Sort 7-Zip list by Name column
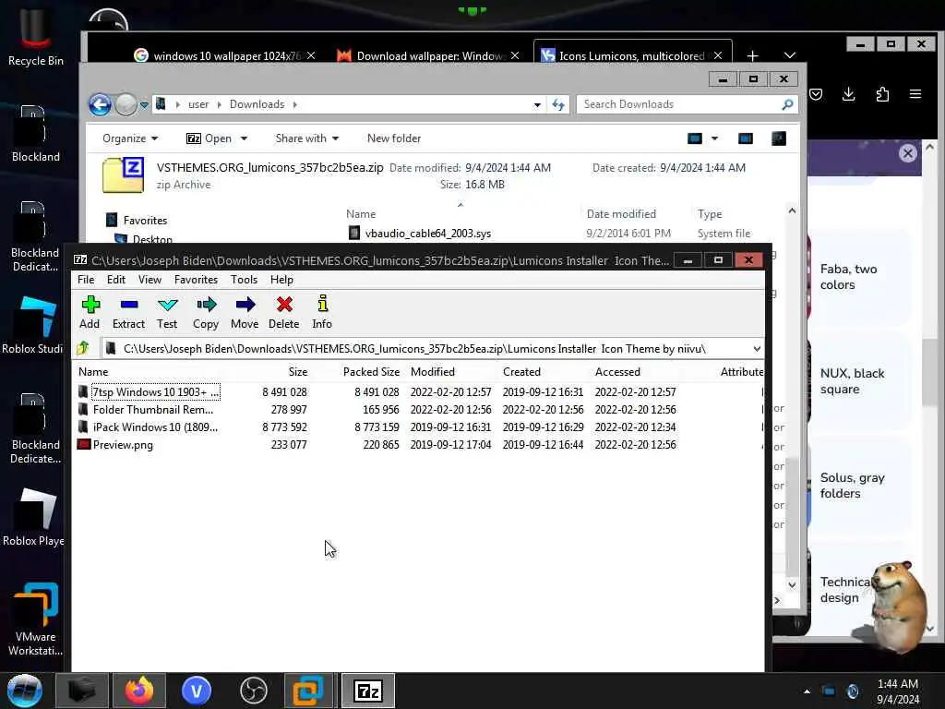The height and width of the screenshot is (709, 945). (x=93, y=372)
